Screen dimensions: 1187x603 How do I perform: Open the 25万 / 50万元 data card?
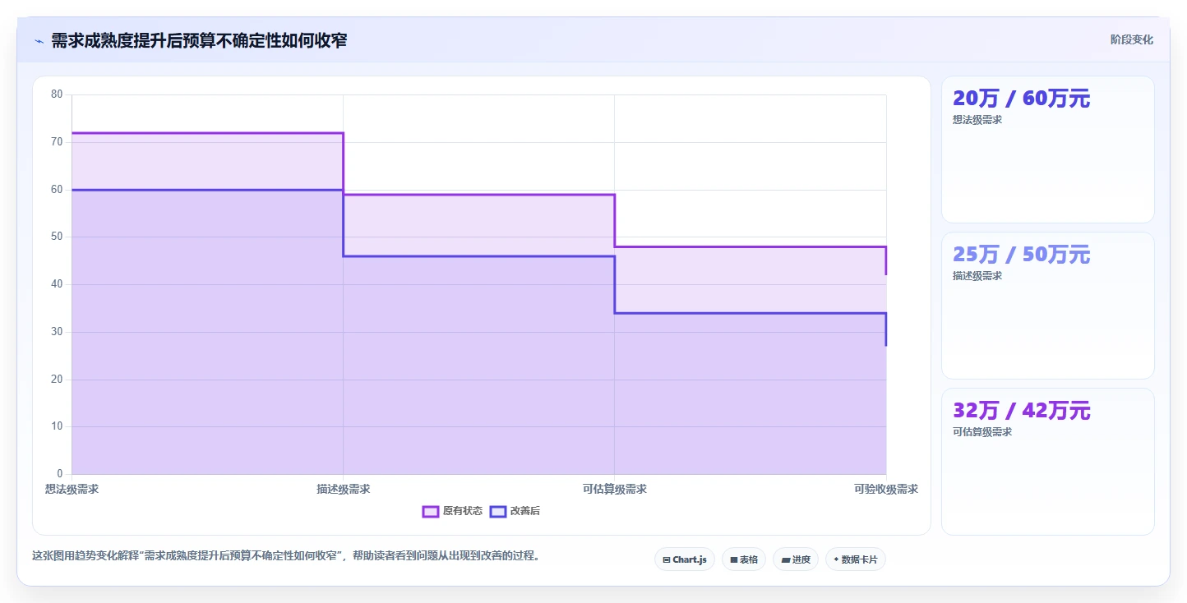click(x=1047, y=306)
